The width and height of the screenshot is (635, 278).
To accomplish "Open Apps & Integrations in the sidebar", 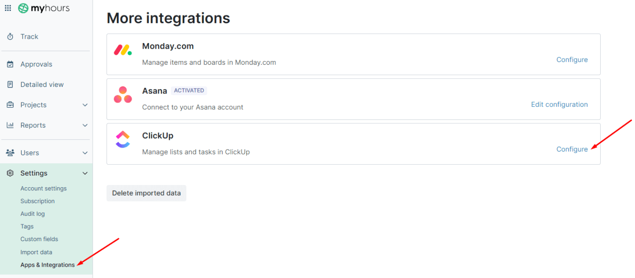I will [47, 265].
